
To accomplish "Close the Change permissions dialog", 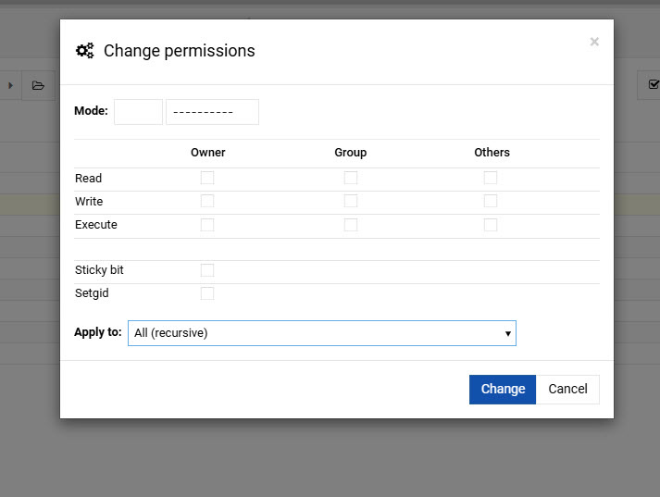I will point(594,42).
